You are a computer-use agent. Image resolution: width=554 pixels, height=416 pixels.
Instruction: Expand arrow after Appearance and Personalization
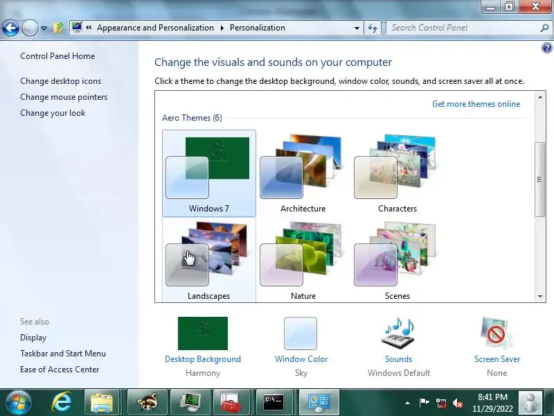pos(222,28)
